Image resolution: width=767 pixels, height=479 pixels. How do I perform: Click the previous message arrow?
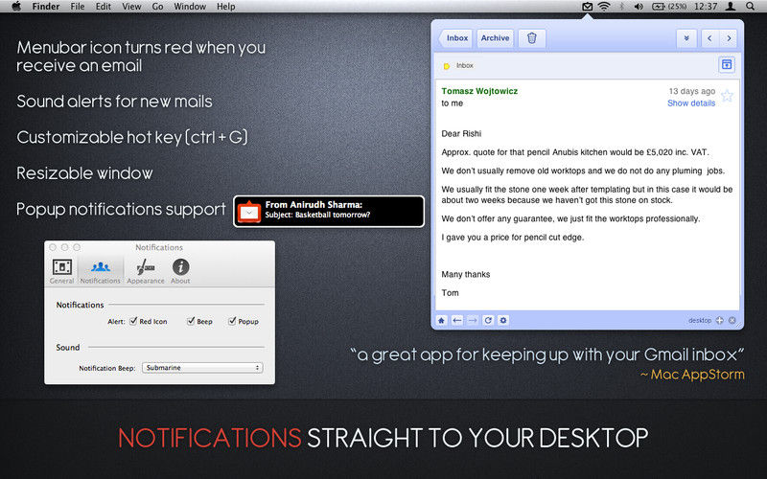click(x=709, y=38)
